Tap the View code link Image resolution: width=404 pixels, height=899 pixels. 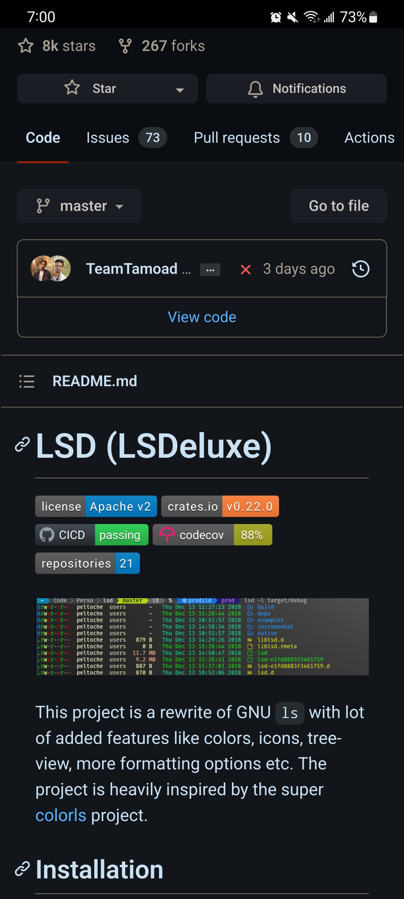tap(202, 317)
